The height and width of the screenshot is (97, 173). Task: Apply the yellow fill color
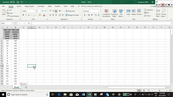tap(40, 15)
